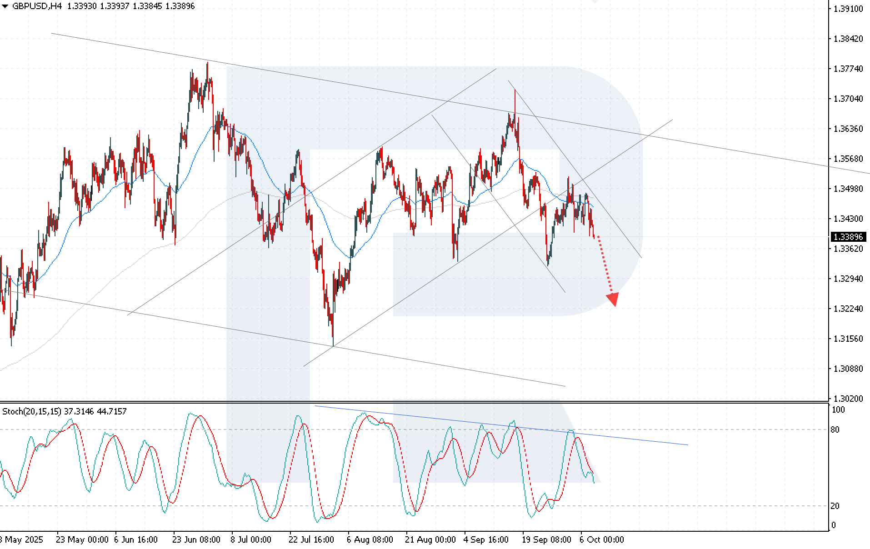Select the blue trendline in the Stochastic panel
The width and height of the screenshot is (870, 549).
pos(500,425)
